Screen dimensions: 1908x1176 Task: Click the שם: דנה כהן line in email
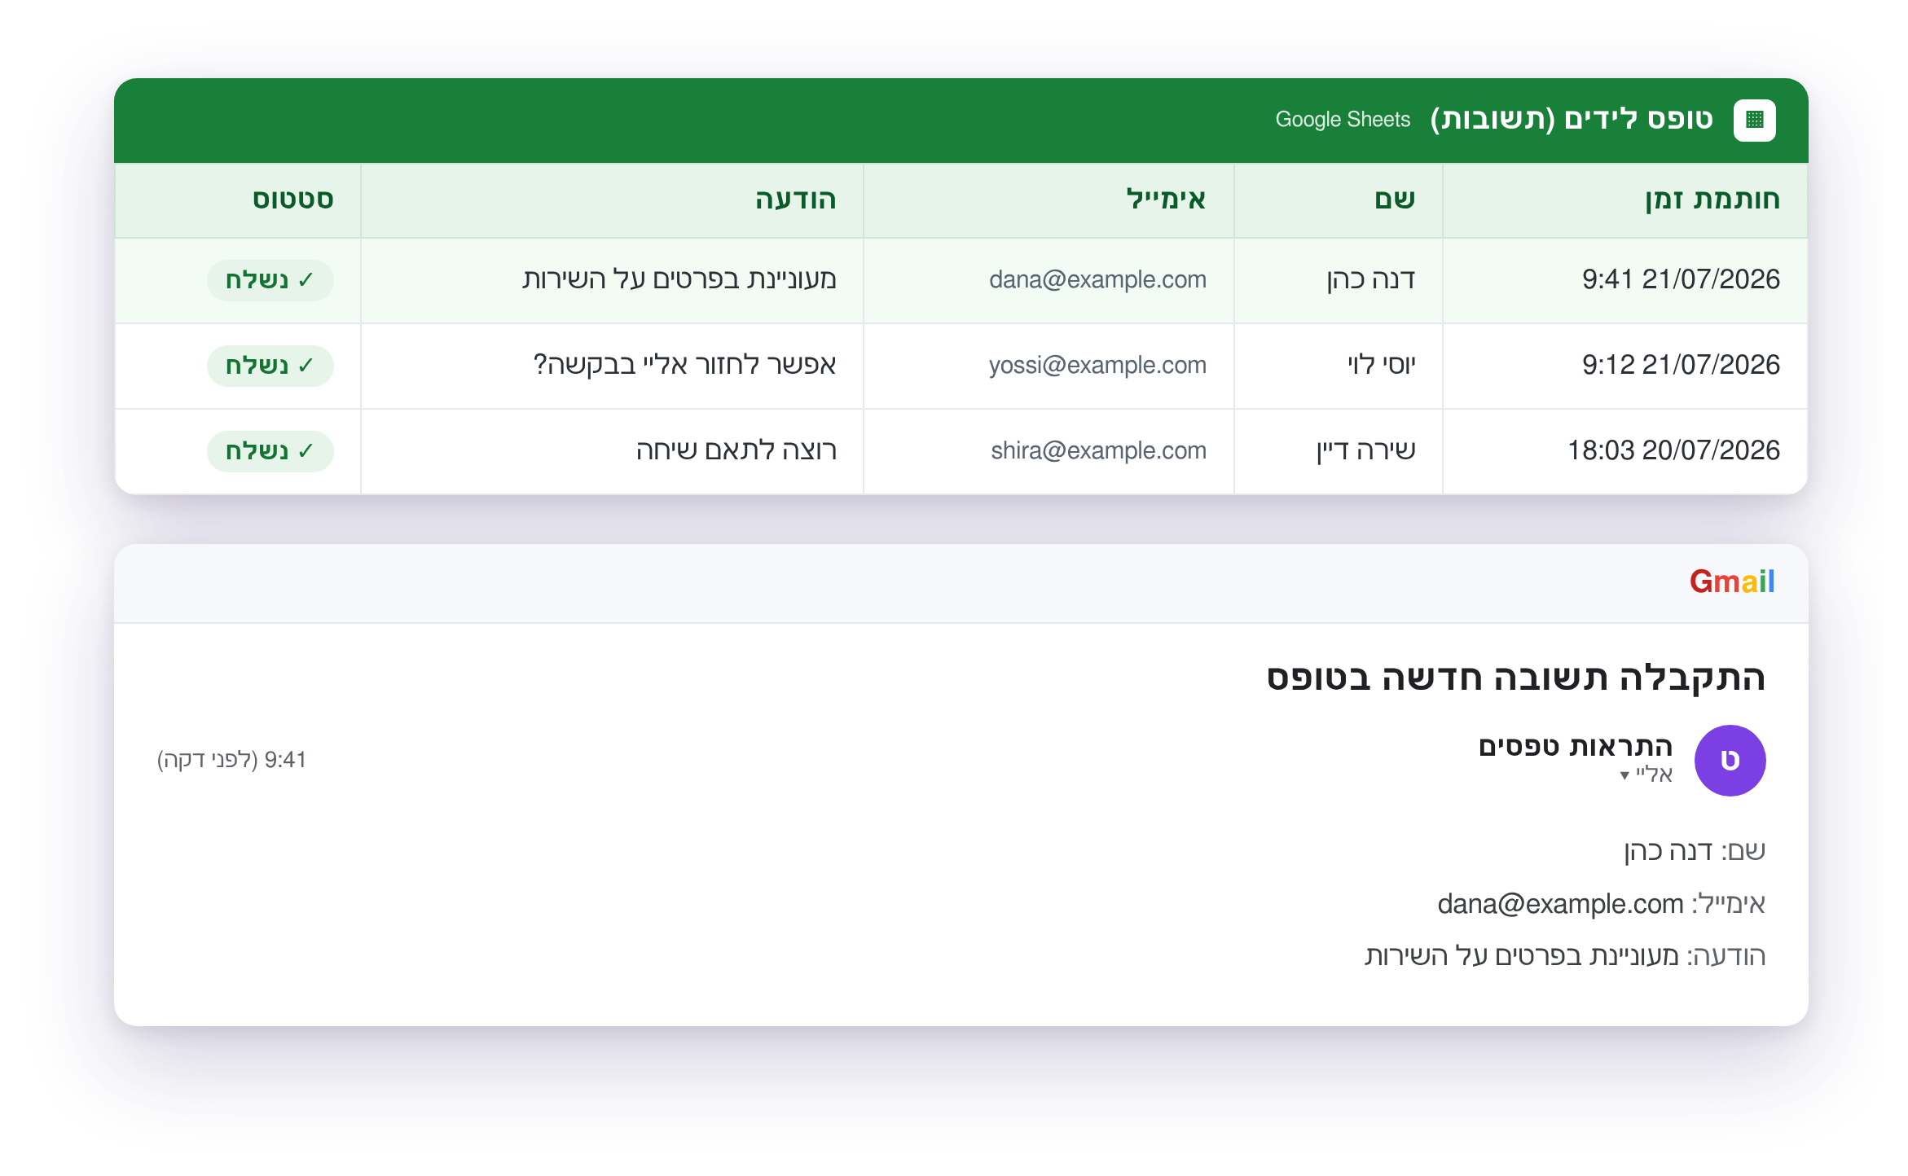click(1695, 851)
